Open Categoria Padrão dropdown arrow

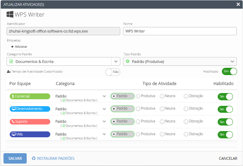[x=116, y=62]
